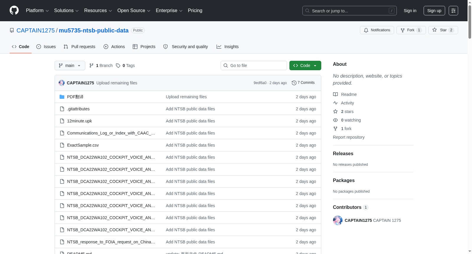Screen dimensions: 472x254
Task: Click the contributor avatar for CAPTAIN1275
Action: tap(338, 220)
